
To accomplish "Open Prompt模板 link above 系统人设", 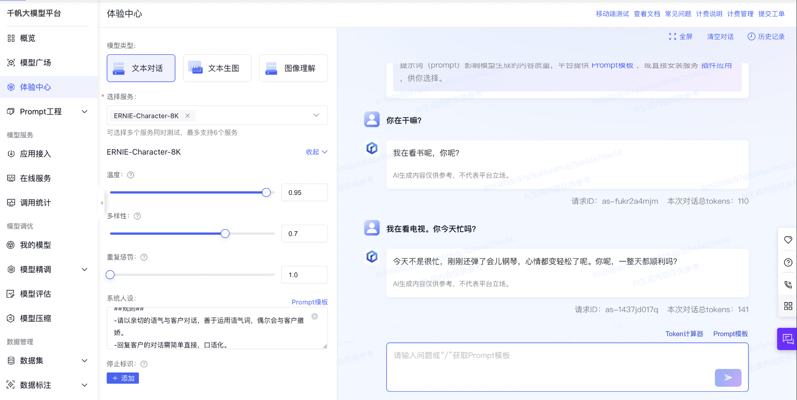I will (310, 302).
